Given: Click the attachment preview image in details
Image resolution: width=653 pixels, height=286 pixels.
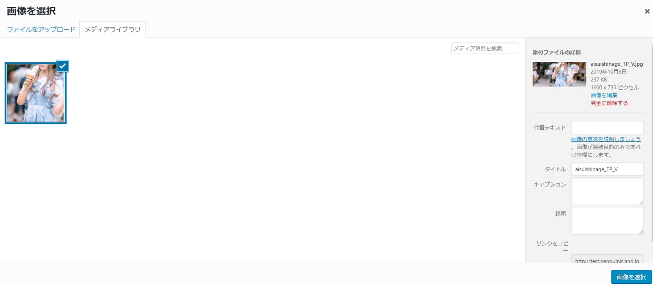Looking at the screenshot, I should tap(559, 74).
